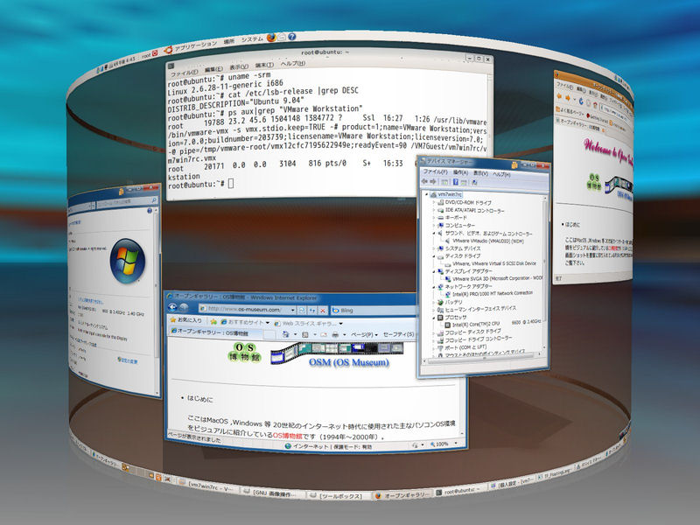Image resolution: width=700 pixels, height=525 pixels.
Task: Open ページ(P) menu in IE
Action: point(364,334)
